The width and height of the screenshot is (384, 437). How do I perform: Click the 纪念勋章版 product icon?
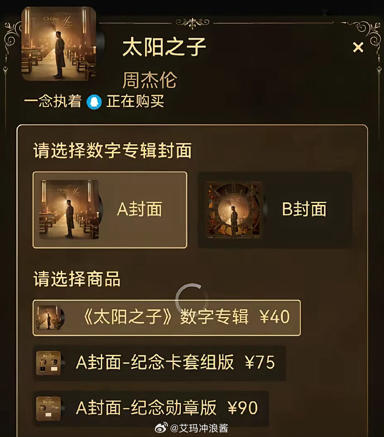pyautogui.click(x=49, y=408)
